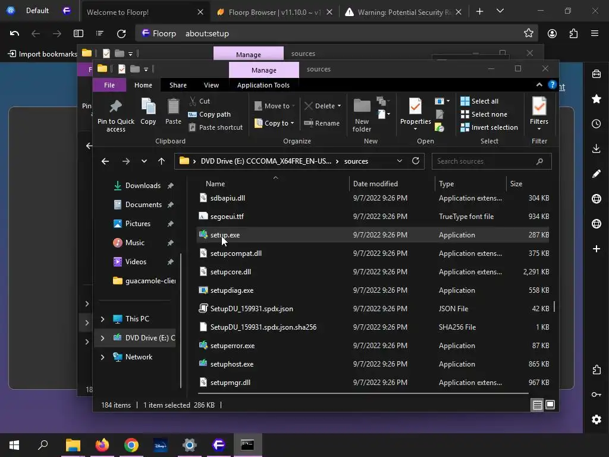
Task: Invert the current selection
Action: coord(489,127)
